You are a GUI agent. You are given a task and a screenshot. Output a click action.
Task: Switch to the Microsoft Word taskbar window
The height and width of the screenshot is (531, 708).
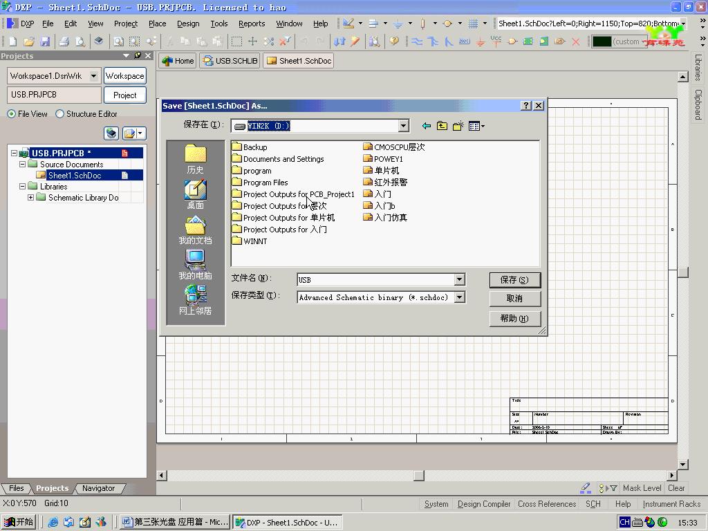coord(176,523)
